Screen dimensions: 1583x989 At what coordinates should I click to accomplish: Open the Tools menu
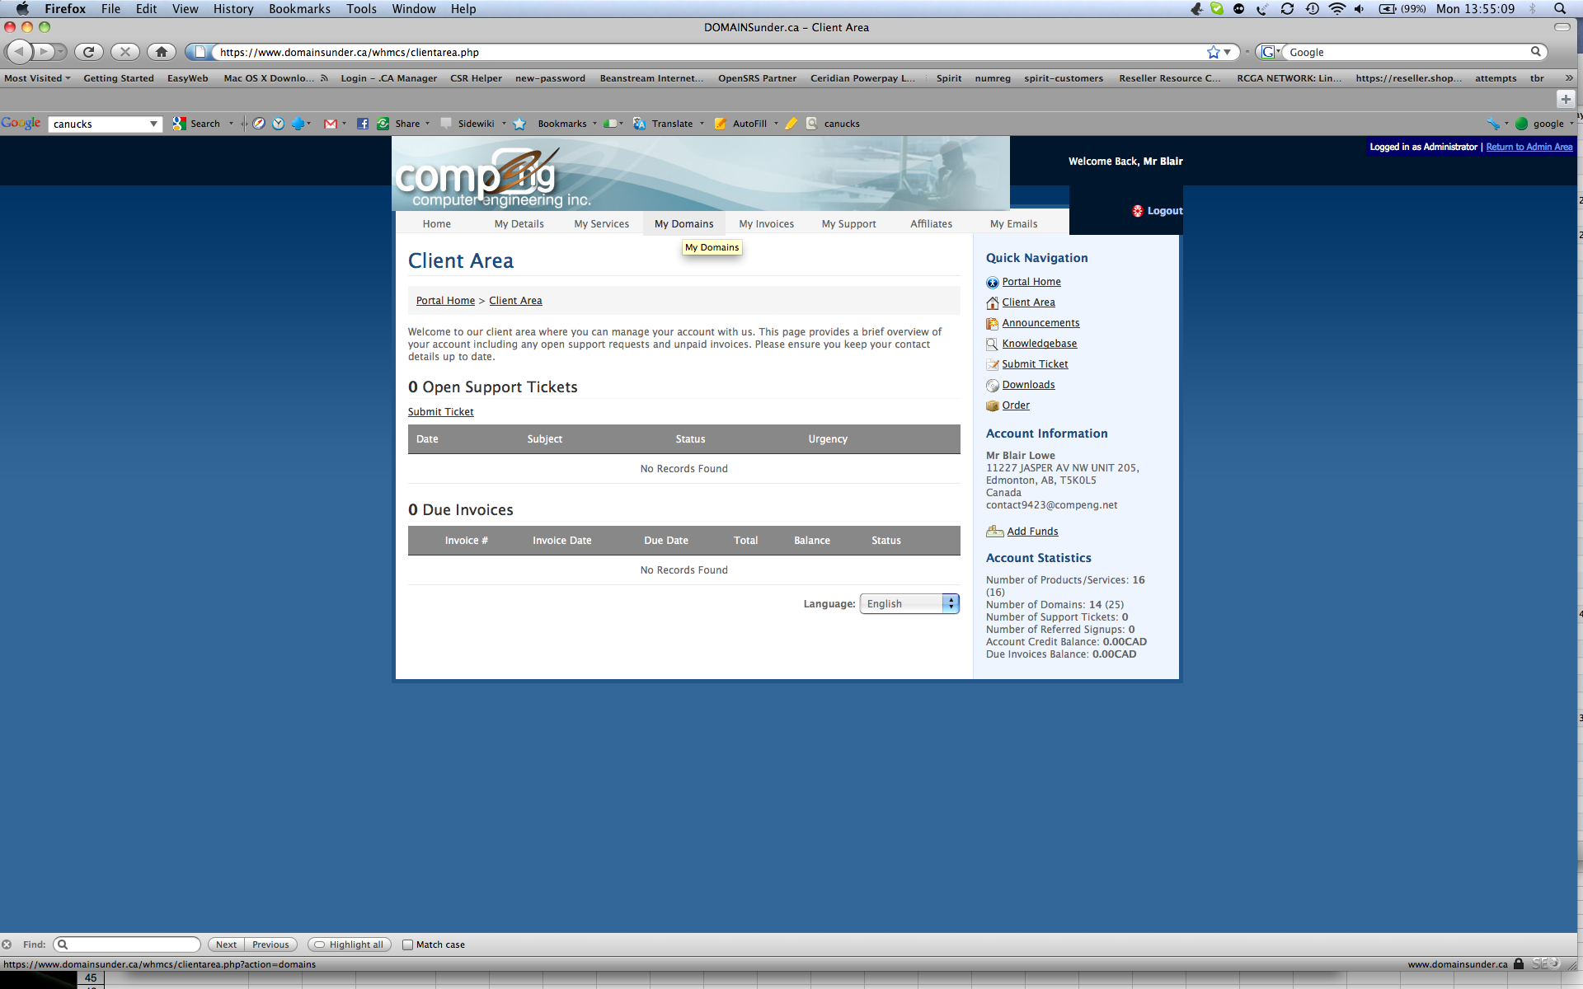(361, 8)
